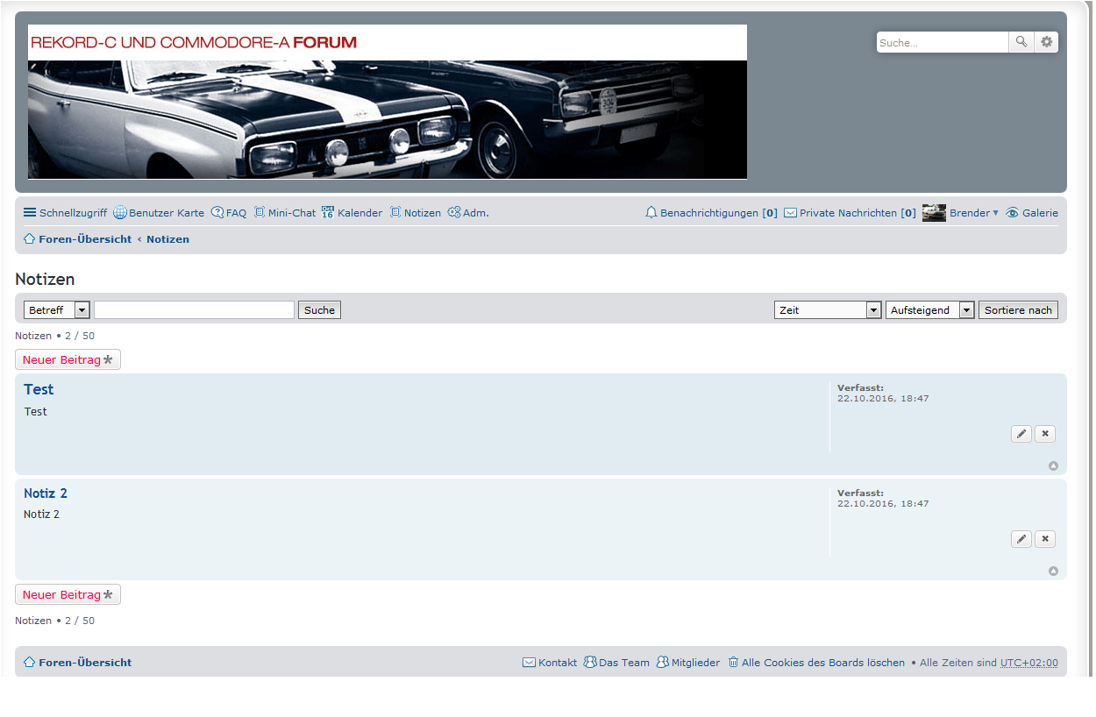
Task: Open the Mitglieder member list
Action: pos(688,663)
